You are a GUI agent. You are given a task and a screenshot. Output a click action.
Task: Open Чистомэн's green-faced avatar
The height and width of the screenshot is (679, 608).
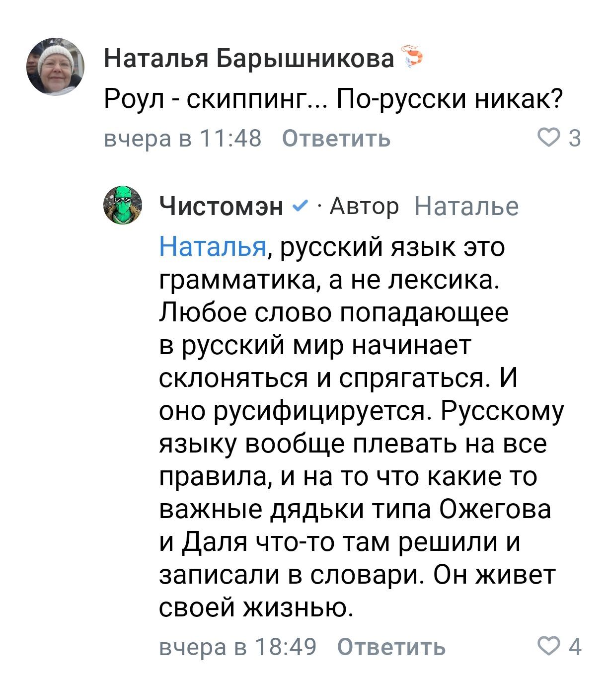pos(123,204)
